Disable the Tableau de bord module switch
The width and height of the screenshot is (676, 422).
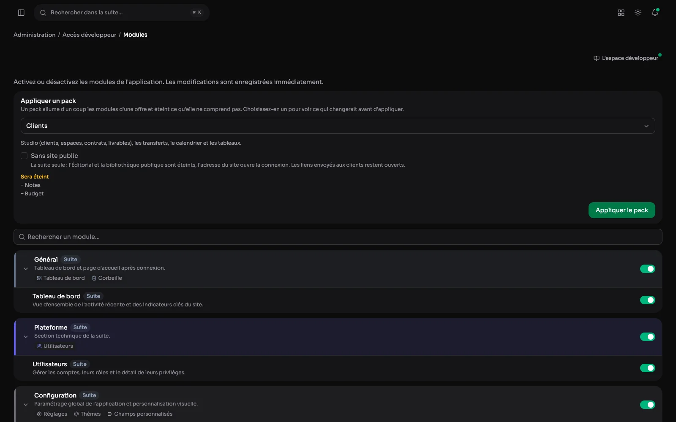click(647, 300)
